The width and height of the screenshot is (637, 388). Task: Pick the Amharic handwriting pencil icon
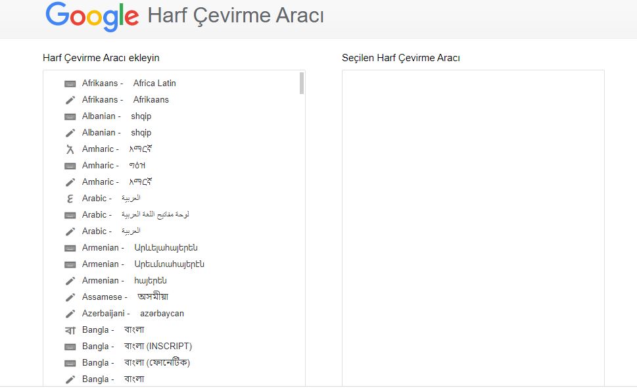70,182
